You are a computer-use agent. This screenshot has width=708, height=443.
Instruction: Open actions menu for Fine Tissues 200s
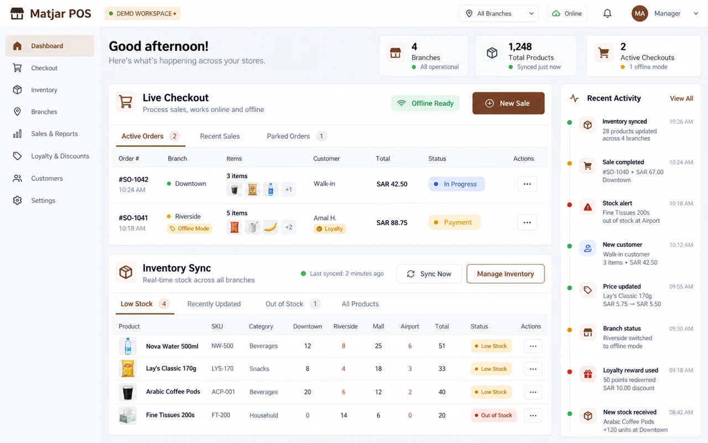pos(533,415)
